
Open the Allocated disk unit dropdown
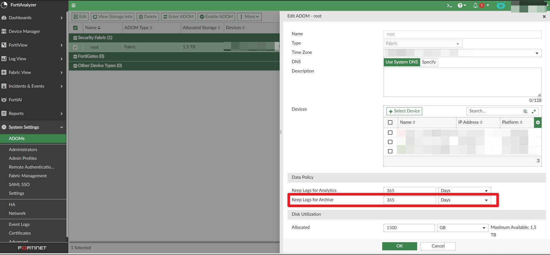click(463, 228)
